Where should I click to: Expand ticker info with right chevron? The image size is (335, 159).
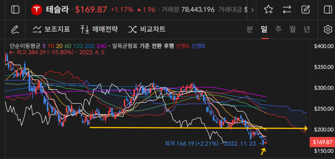(252, 10)
